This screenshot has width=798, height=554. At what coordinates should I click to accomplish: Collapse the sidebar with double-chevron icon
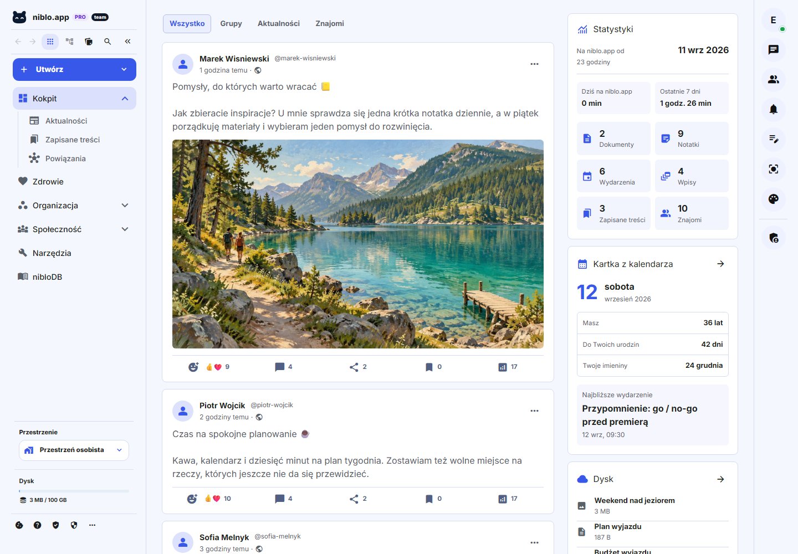coord(127,42)
